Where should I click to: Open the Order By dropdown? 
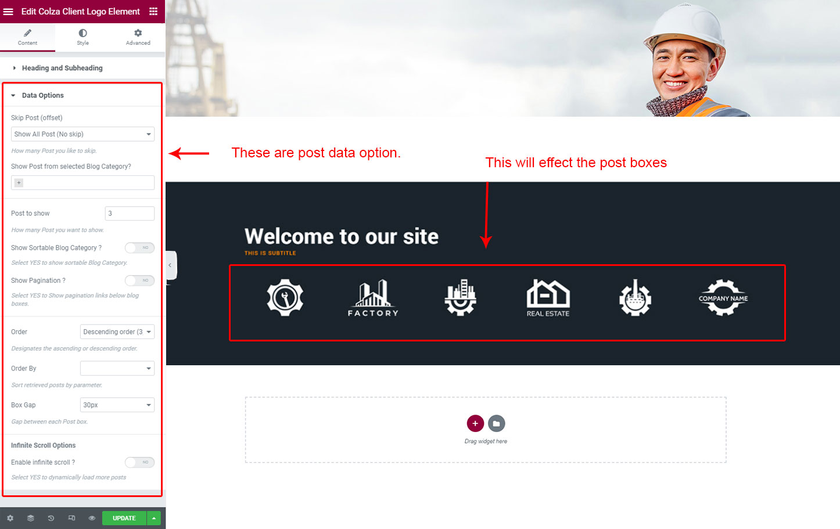tap(117, 368)
